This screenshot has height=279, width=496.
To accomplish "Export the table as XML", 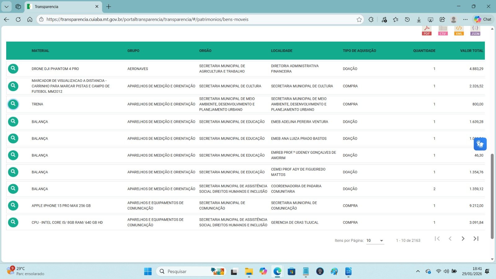I will tap(459, 30).
